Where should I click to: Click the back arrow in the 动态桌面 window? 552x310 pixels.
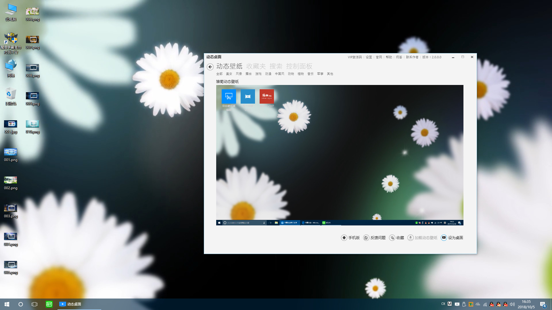[210, 67]
